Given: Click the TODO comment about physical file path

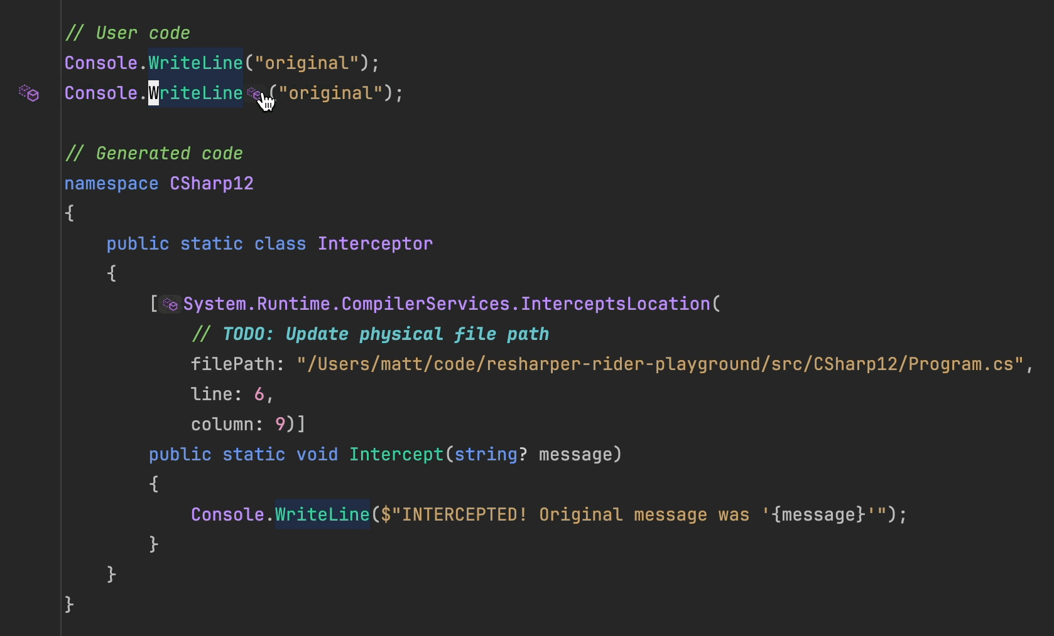Looking at the screenshot, I should (x=371, y=334).
